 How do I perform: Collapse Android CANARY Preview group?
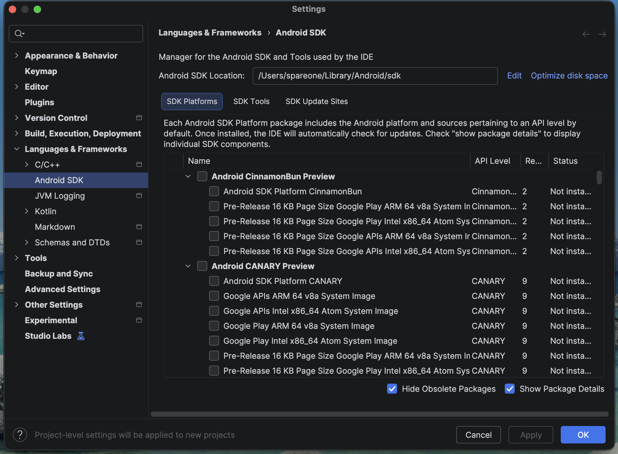click(x=188, y=266)
